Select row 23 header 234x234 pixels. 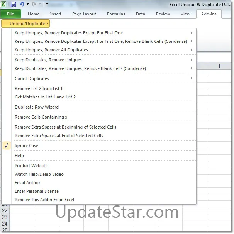[5, 217]
